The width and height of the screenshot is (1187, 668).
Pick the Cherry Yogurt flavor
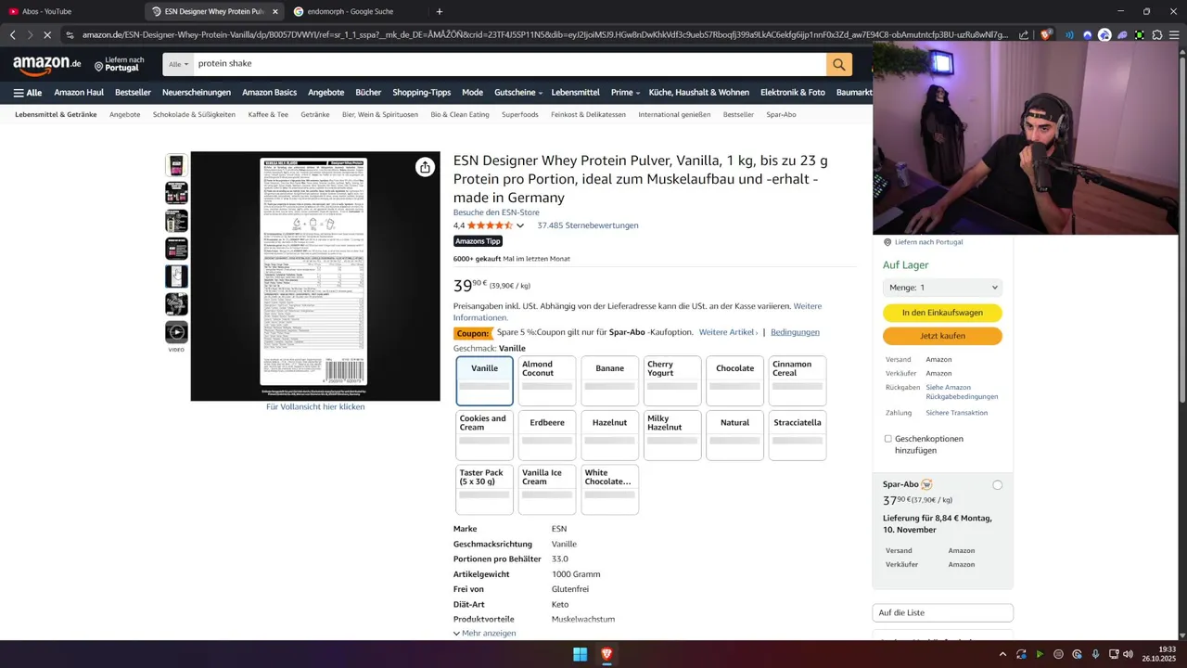[x=672, y=381]
